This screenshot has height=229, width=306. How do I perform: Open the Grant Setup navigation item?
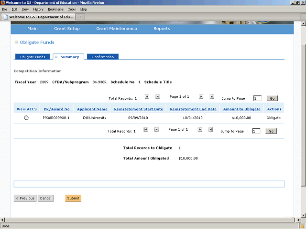67,29
